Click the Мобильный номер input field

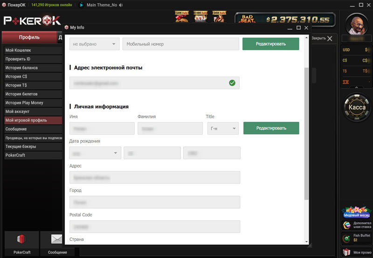click(180, 44)
